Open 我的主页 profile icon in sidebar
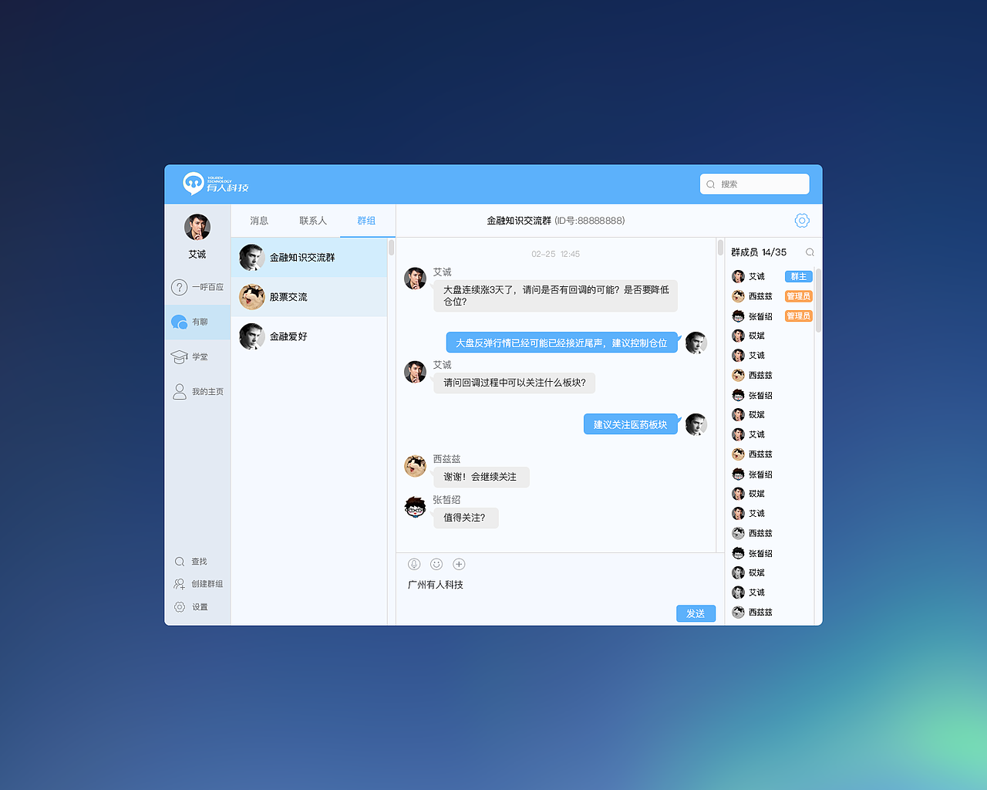This screenshot has width=987, height=790. click(x=180, y=391)
